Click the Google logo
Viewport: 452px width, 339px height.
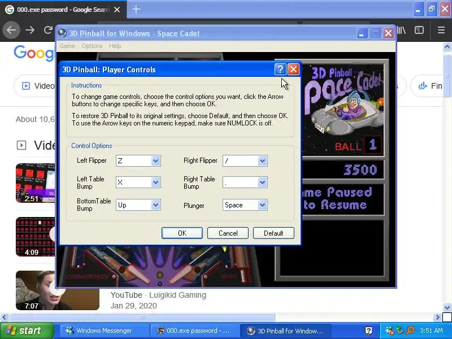click(34, 53)
